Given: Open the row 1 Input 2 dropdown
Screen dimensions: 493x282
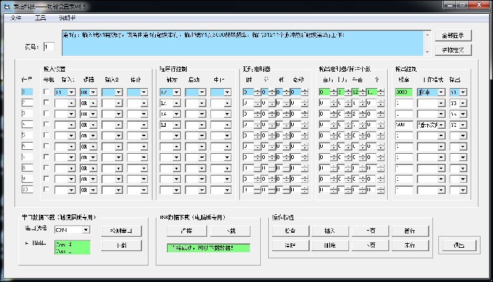Looking at the screenshot, I should click(x=118, y=92).
